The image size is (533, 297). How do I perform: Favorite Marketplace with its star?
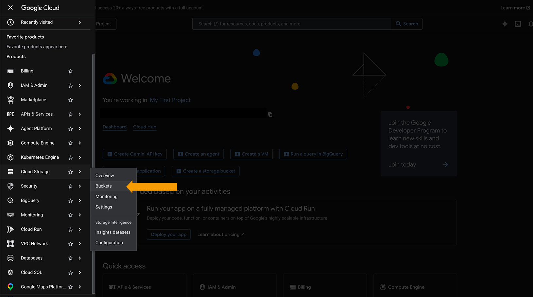tap(71, 100)
